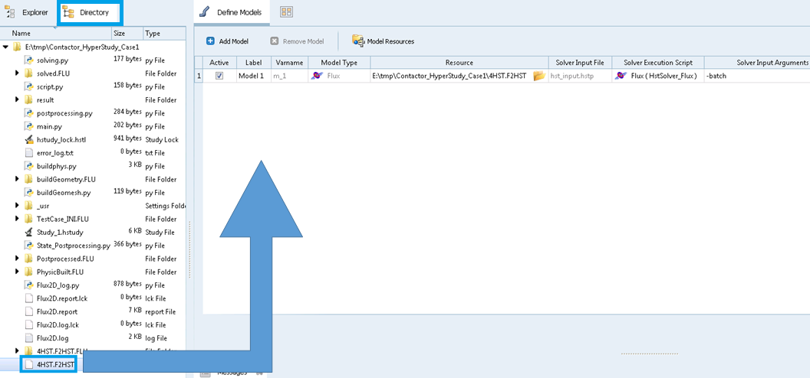Screen dimensions: 810x378
Task: Collapse the Contactor_HyperStudy_Case1 root folder
Action: 6,47
